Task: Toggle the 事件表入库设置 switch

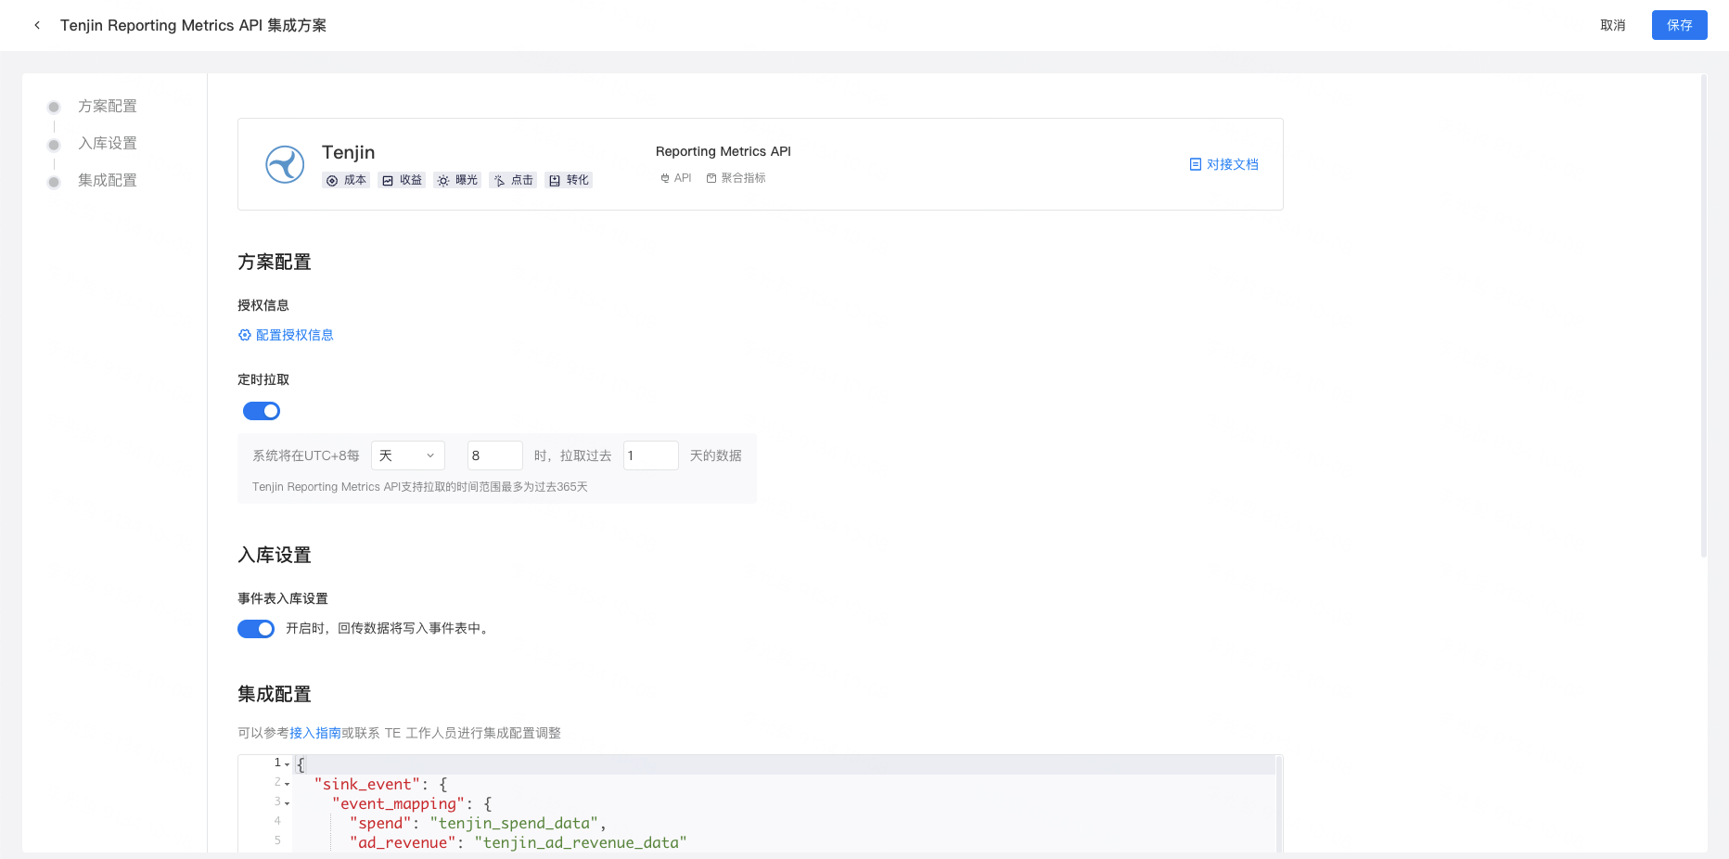Action: coord(256,629)
